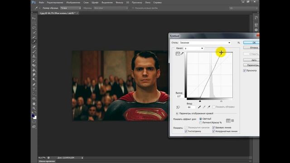Open the Фильтр menu
The height and width of the screenshot is (163, 290).
[119, 3]
